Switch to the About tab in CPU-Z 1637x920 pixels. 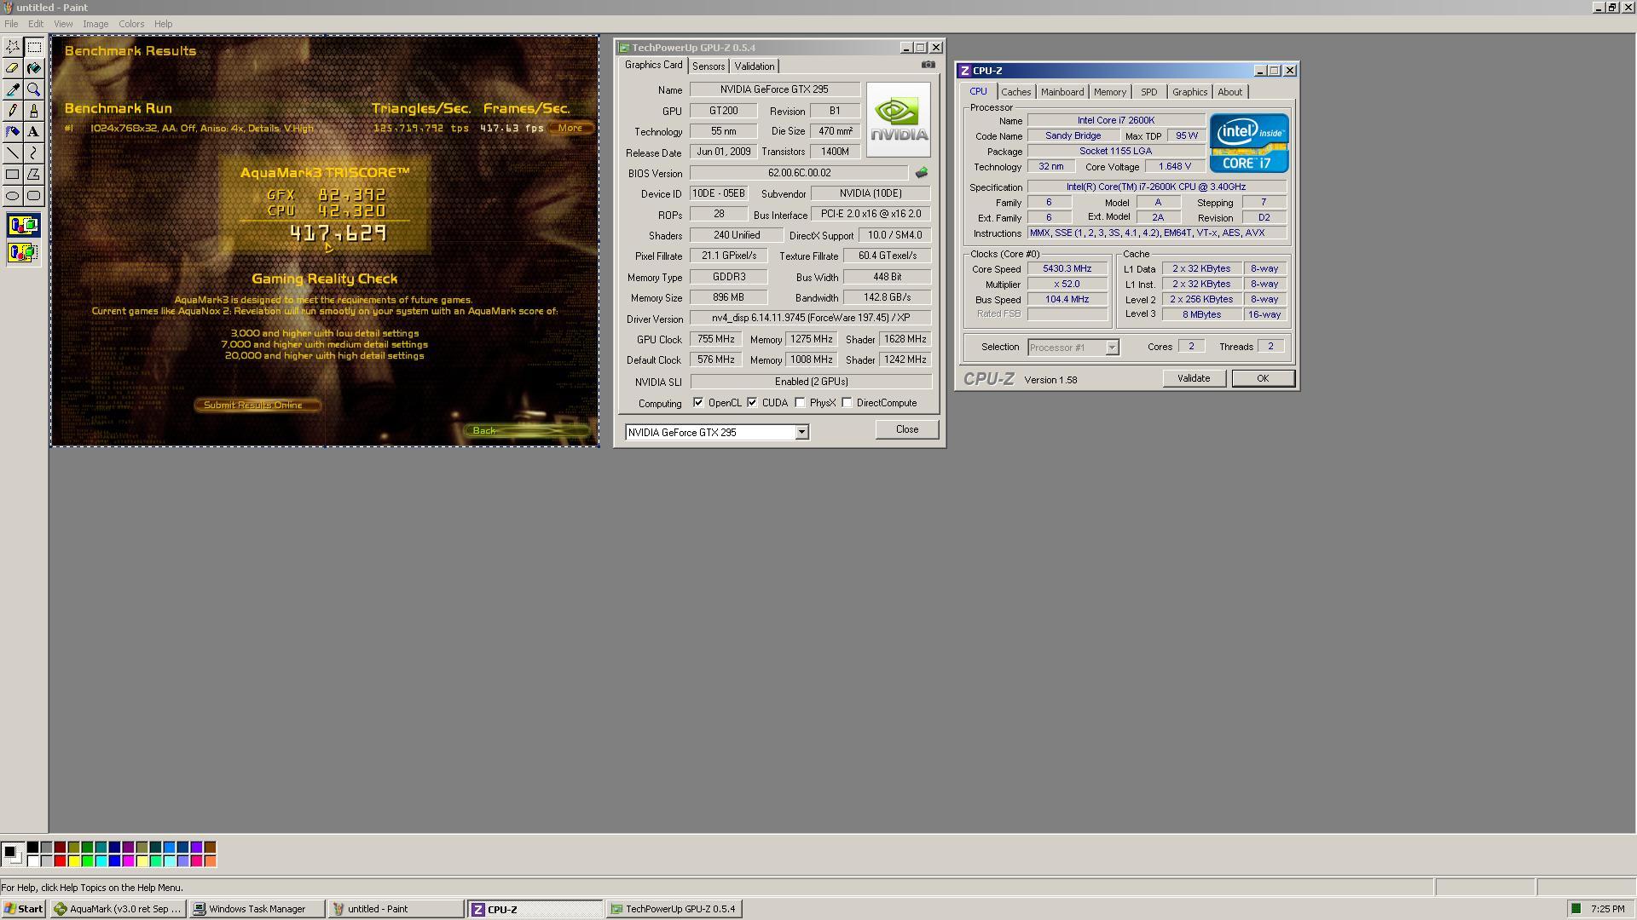(x=1229, y=92)
